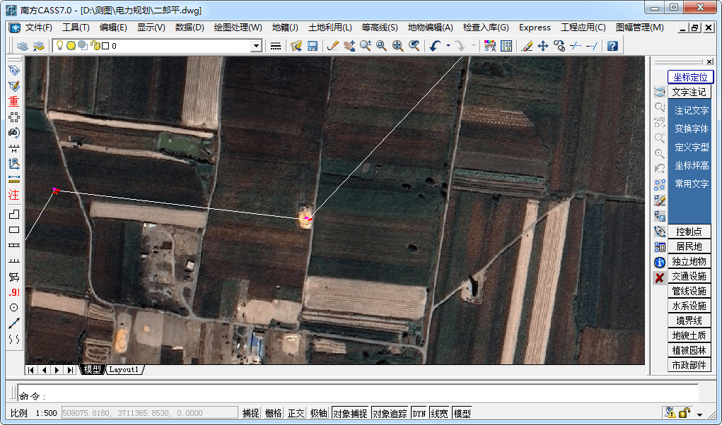Image resolution: width=722 pixels, height=425 pixels.
Task: Open the Express menu
Action: pos(535,28)
